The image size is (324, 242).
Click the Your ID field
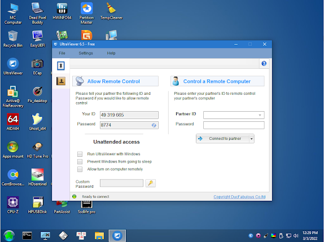tap(129, 115)
